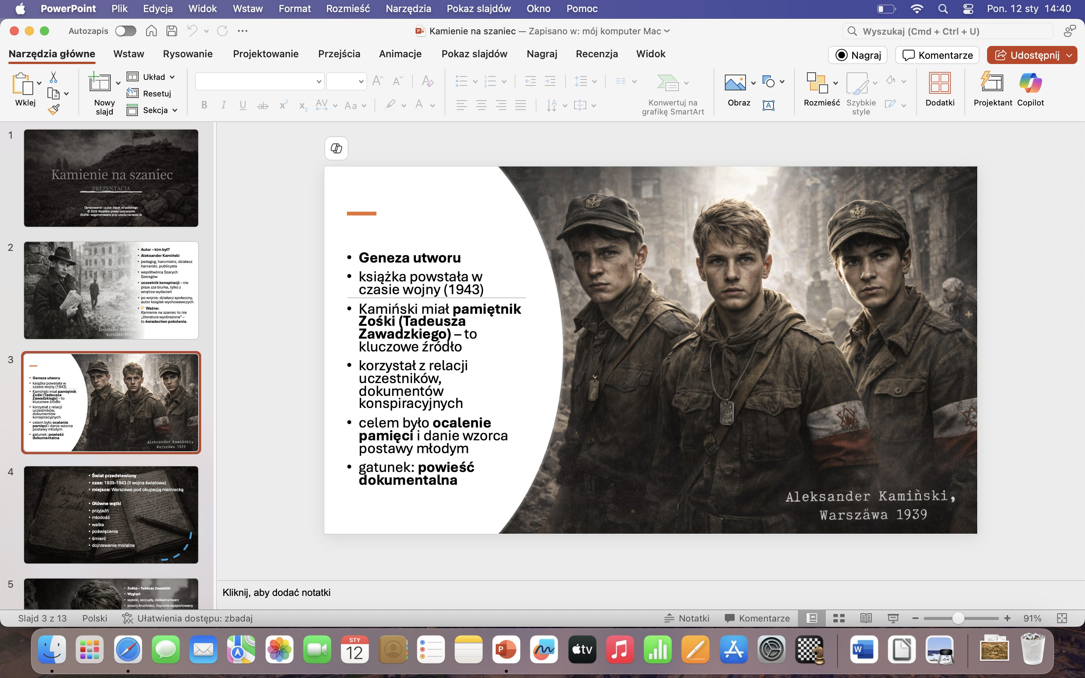Click the zoom slider handle
1085x678 pixels.
coord(958,618)
